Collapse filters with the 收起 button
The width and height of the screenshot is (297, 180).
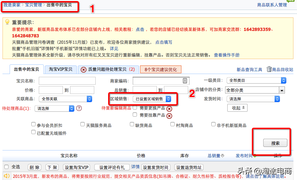click(x=237, y=108)
